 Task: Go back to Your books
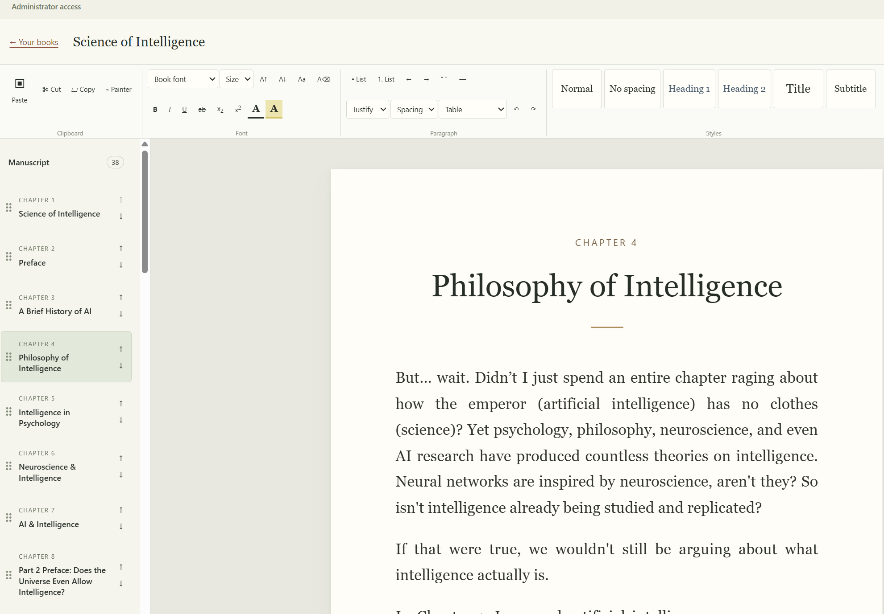pos(34,42)
